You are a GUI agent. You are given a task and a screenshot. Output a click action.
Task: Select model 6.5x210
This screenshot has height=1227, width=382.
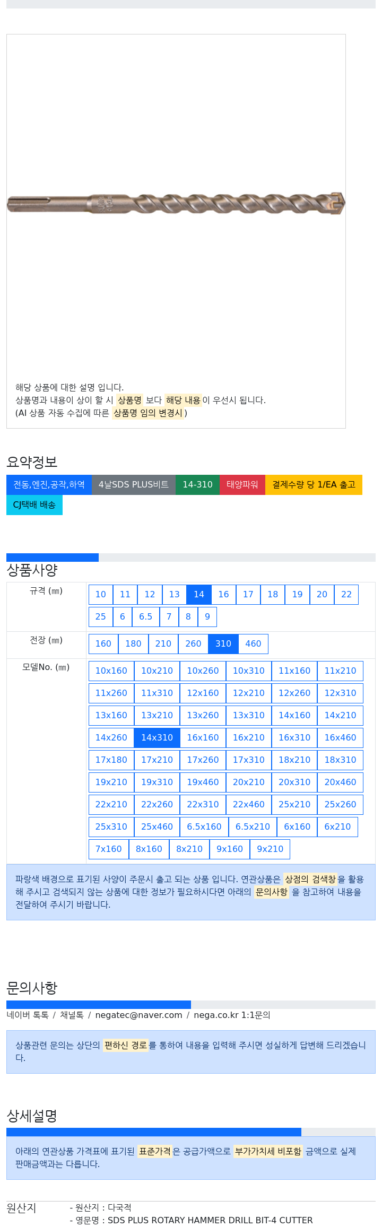(253, 826)
